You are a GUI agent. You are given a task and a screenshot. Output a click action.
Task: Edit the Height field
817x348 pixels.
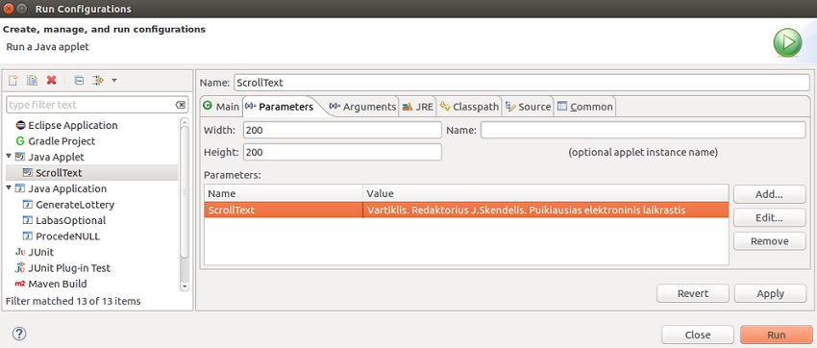pyautogui.click(x=342, y=152)
